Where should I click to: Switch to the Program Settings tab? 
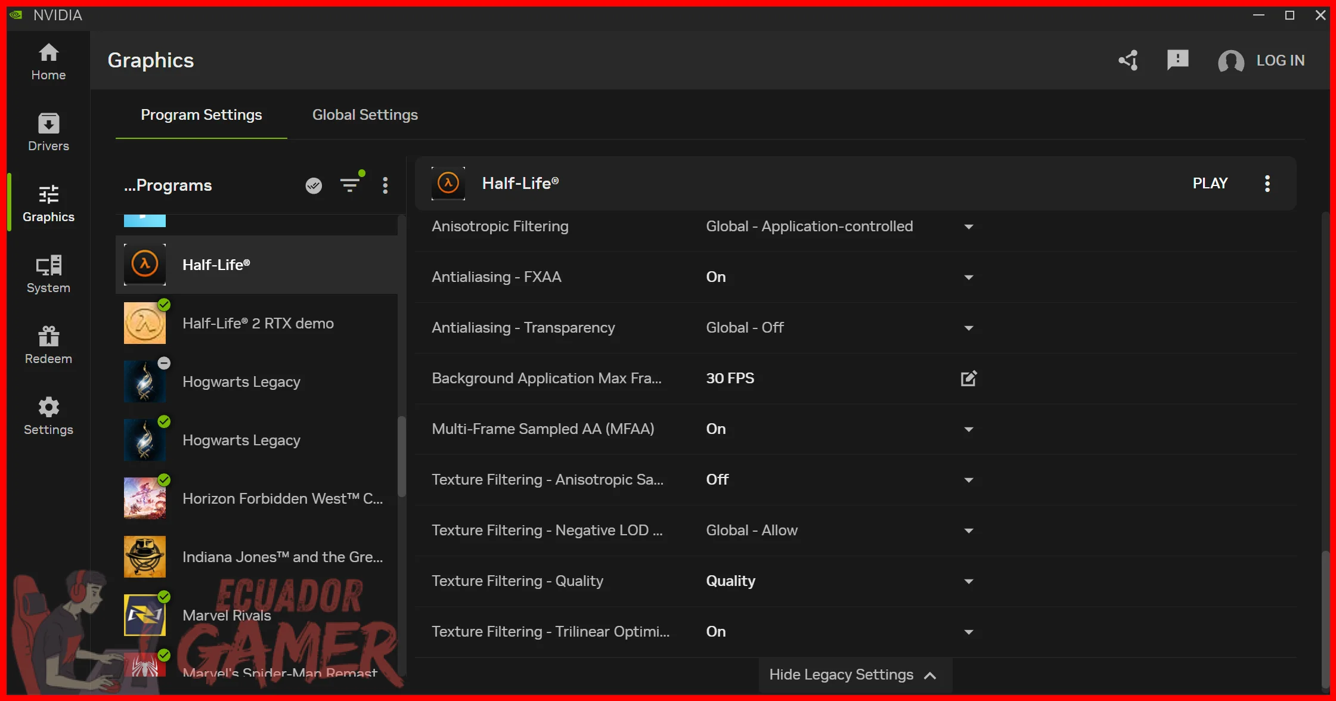click(x=202, y=115)
